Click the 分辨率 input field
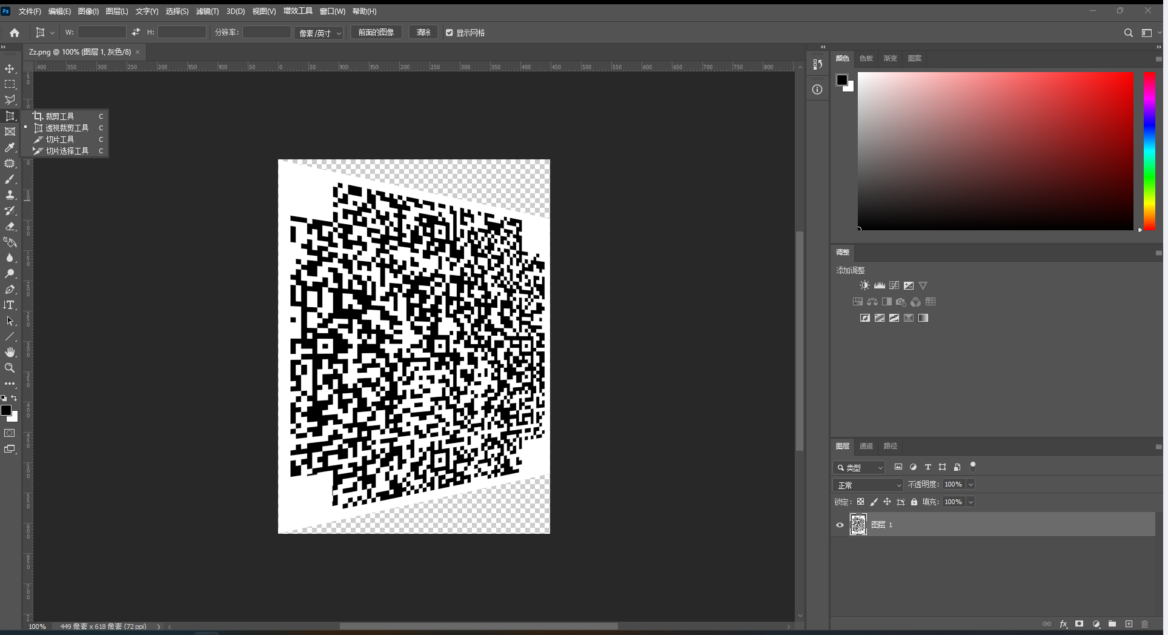This screenshot has height=635, width=1168. tap(267, 32)
